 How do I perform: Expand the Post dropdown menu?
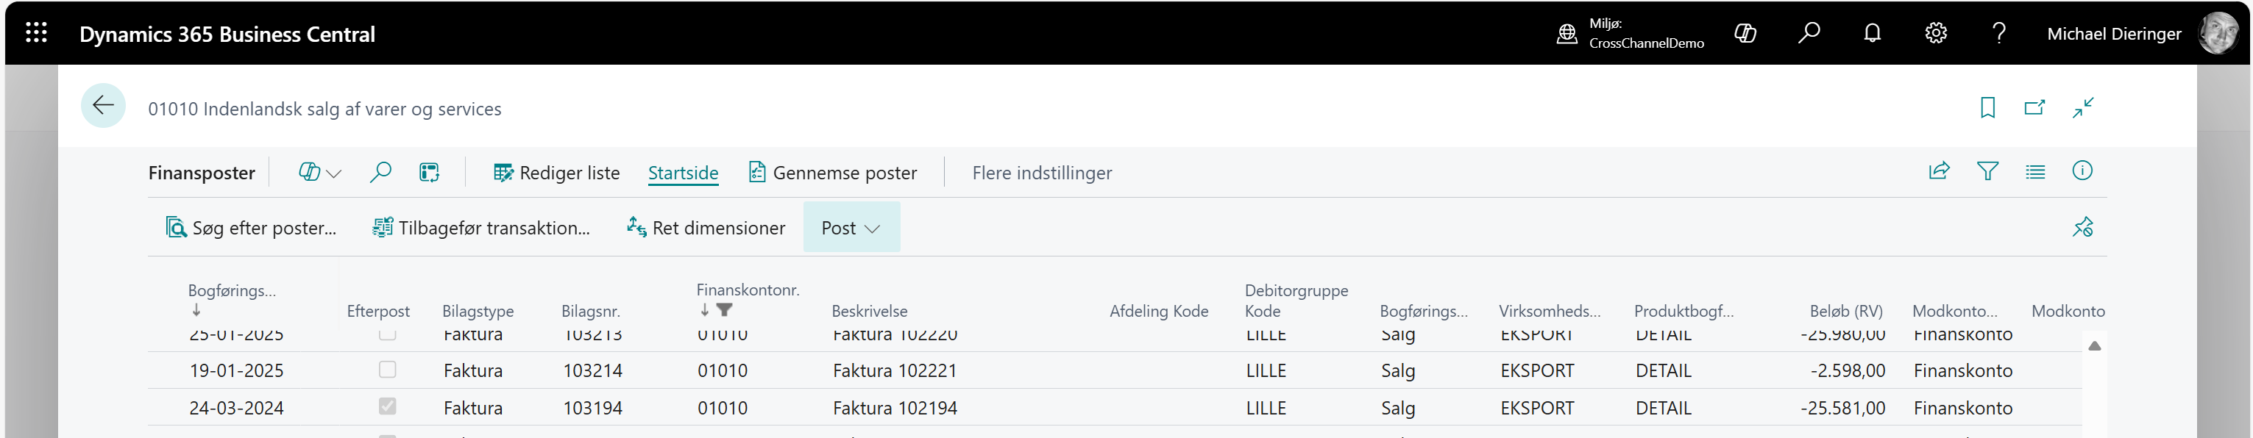850,227
